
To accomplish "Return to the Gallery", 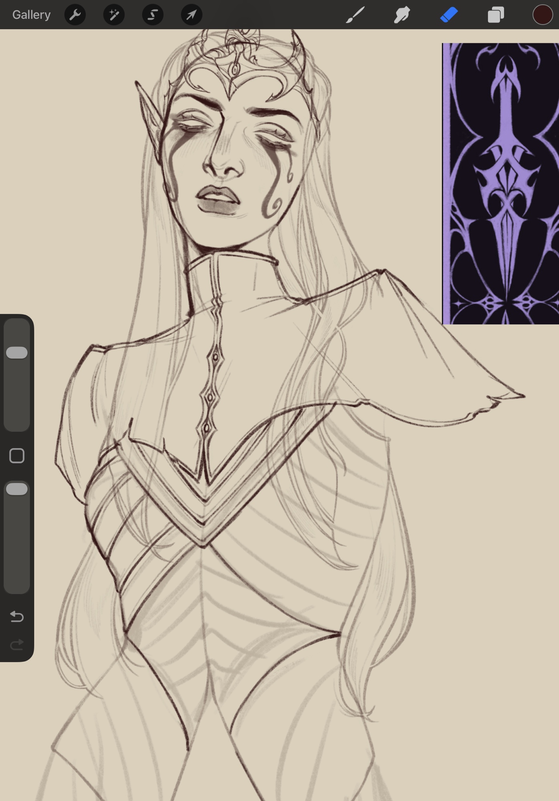I will (31, 15).
